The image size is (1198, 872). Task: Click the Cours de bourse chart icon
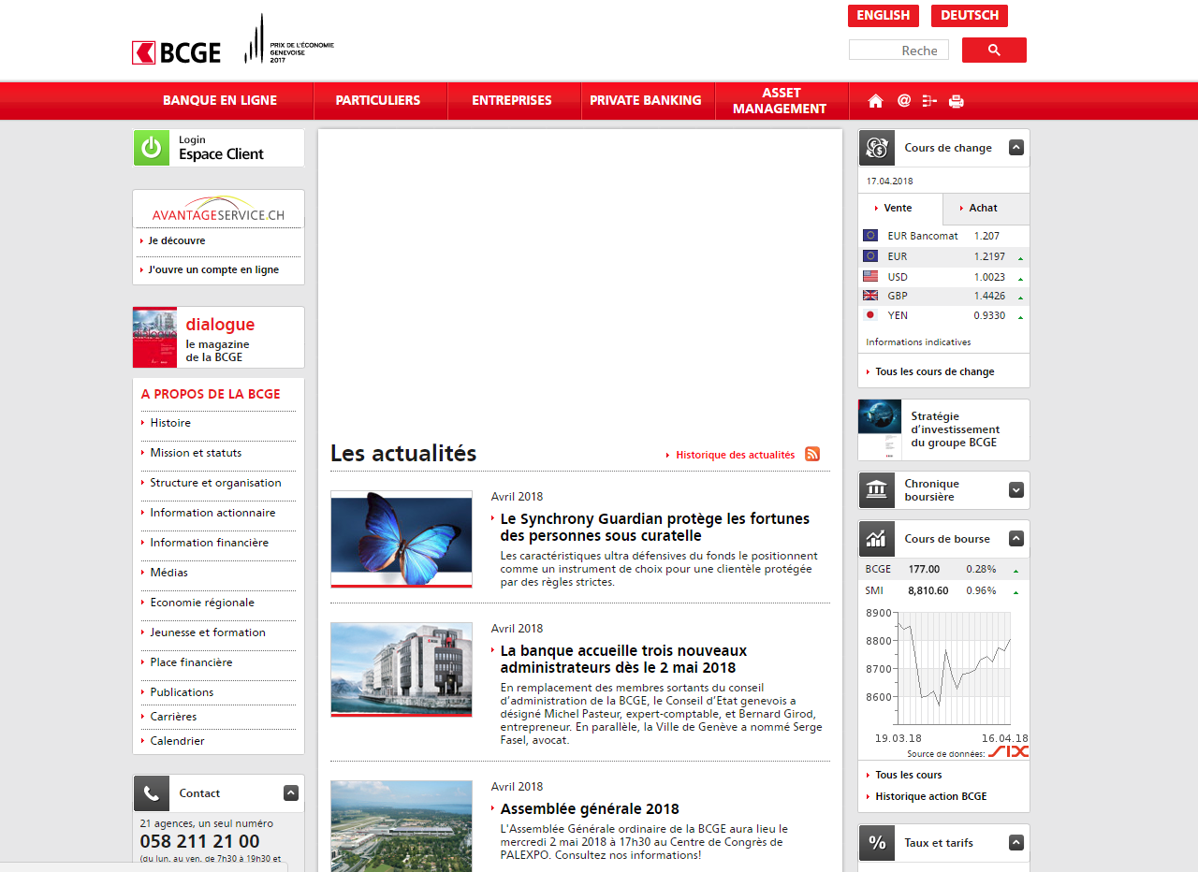pos(877,539)
